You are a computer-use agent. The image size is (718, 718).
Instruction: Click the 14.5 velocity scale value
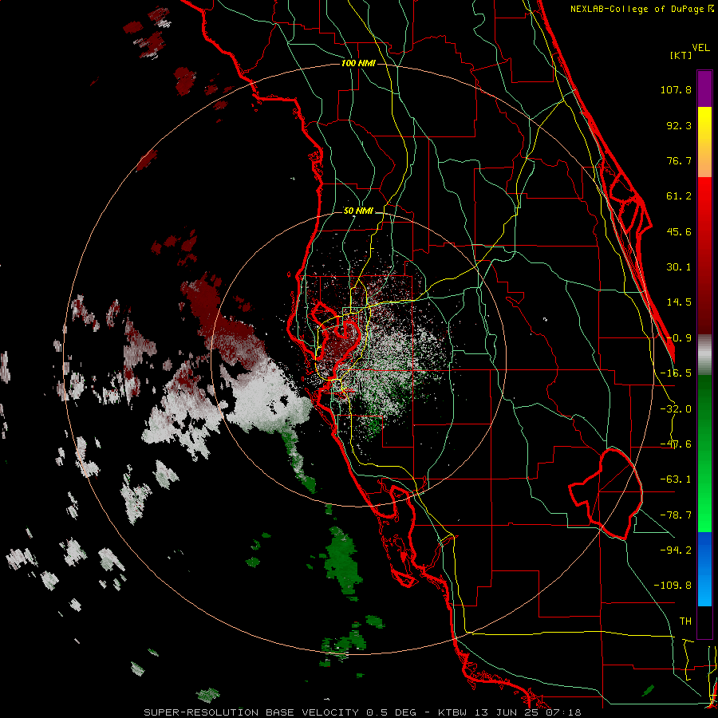[679, 302]
